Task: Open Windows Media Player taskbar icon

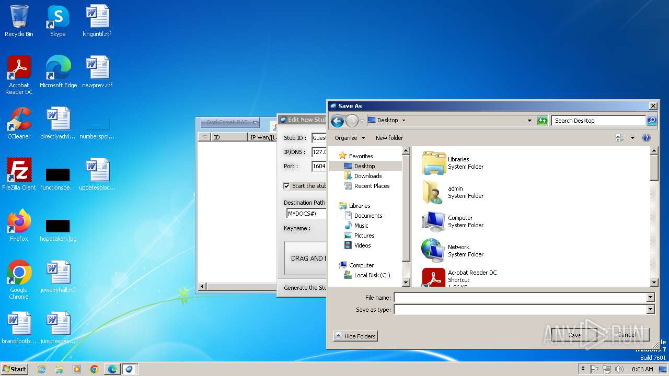Action: (77, 369)
